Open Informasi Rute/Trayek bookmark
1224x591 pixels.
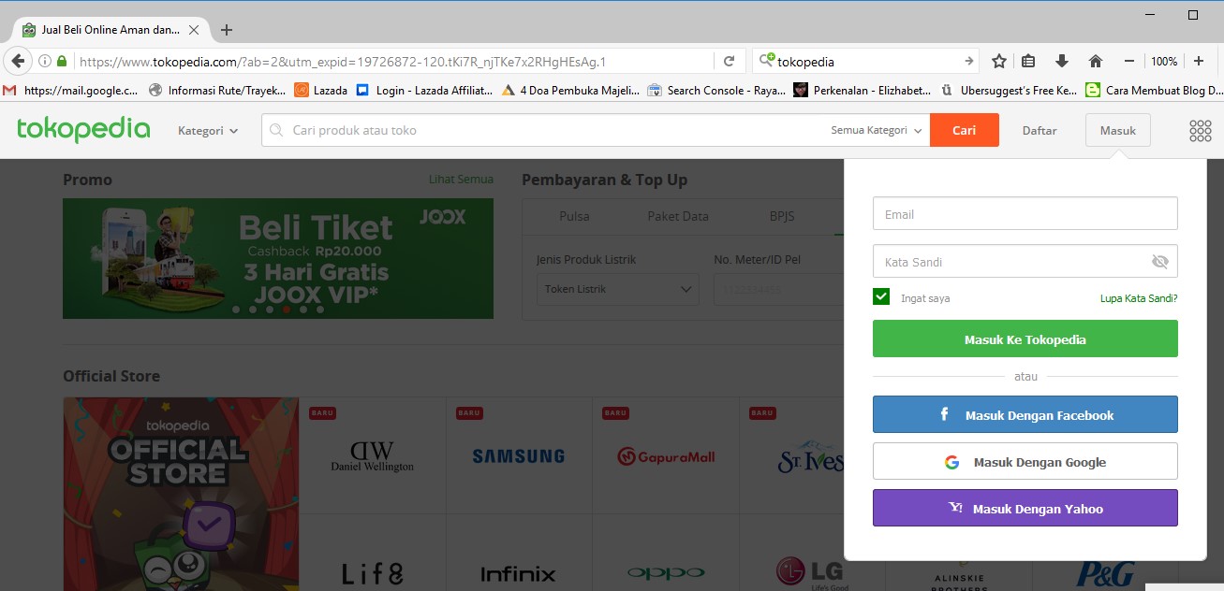217,91
